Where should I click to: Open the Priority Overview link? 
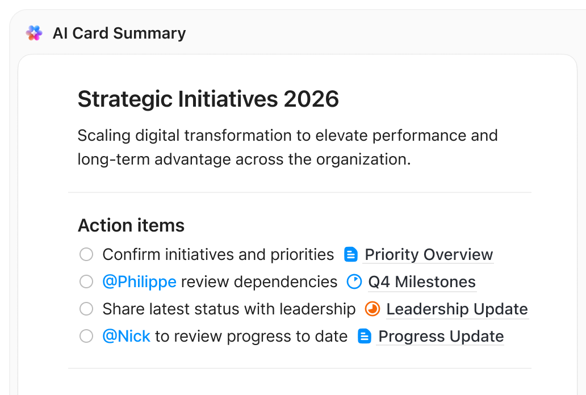[x=428, y=254]
